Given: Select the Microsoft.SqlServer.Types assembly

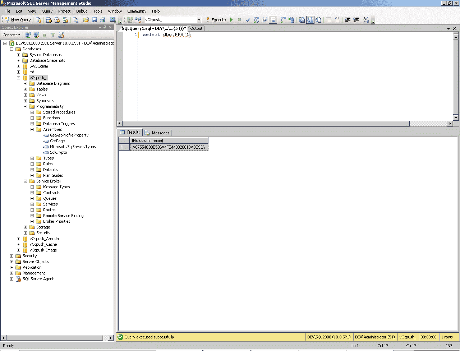Looking at the screenshot, I should tap(73, 147).
